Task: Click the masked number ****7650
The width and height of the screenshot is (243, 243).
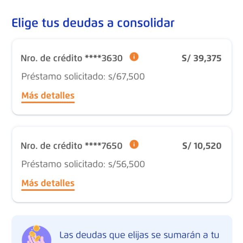Action: [104, 146]
